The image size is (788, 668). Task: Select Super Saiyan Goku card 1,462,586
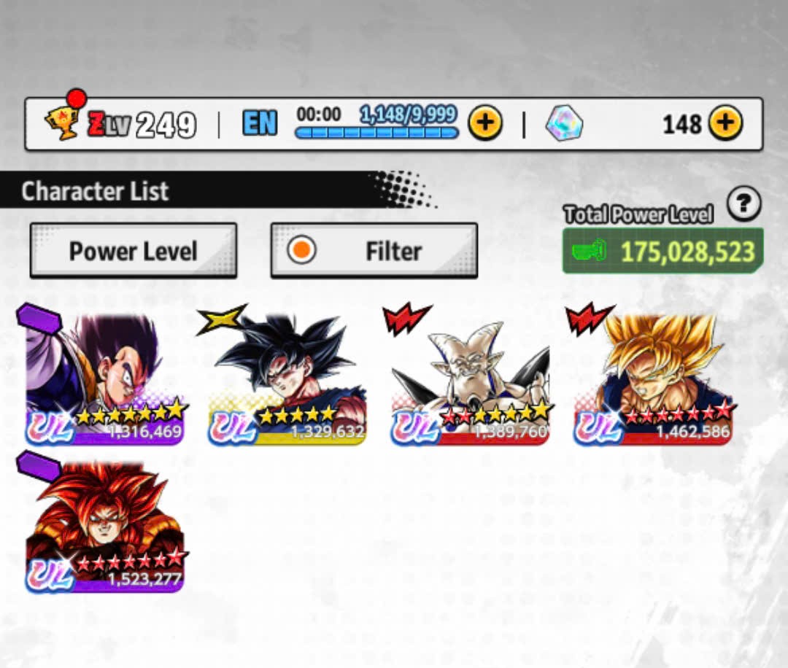[652, 378]
